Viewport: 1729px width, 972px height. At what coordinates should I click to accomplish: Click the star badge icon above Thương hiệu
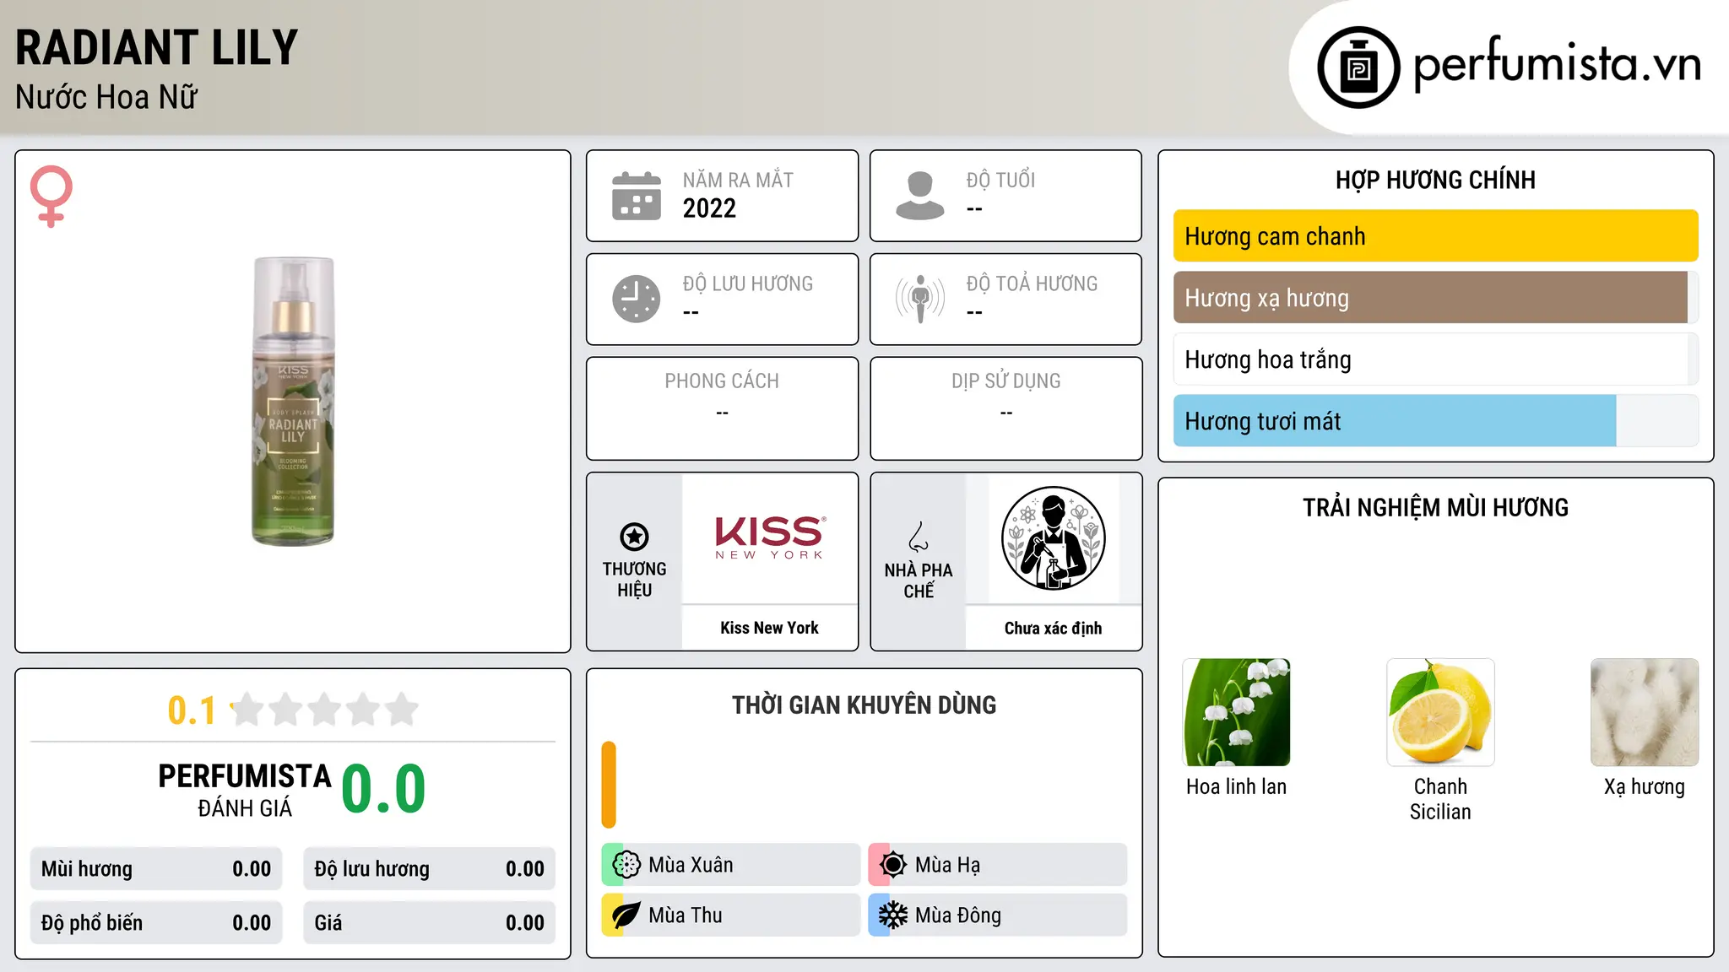[x=634, y=536]
